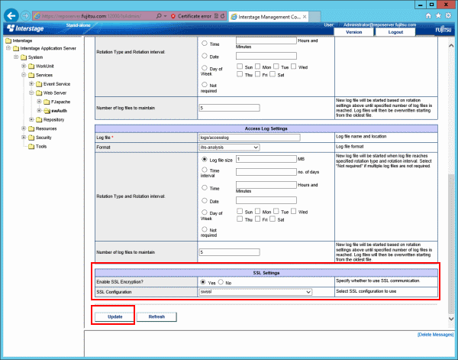Screen dimensions: 458x360
Task: Click the WorkUnit folder icon
Action: click(31, 66)
